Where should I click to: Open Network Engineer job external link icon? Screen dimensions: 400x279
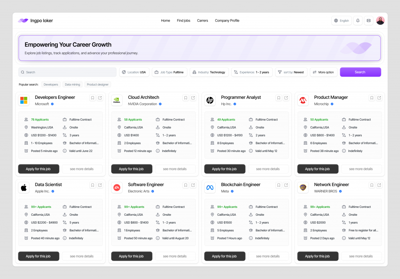tap(379, 185)
